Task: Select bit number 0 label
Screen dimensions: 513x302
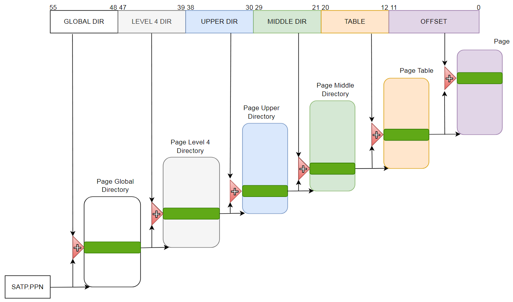Action: [478, 7]
